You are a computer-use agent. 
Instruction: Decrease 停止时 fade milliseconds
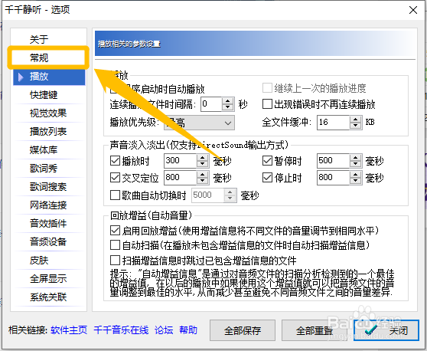[355, 181]
